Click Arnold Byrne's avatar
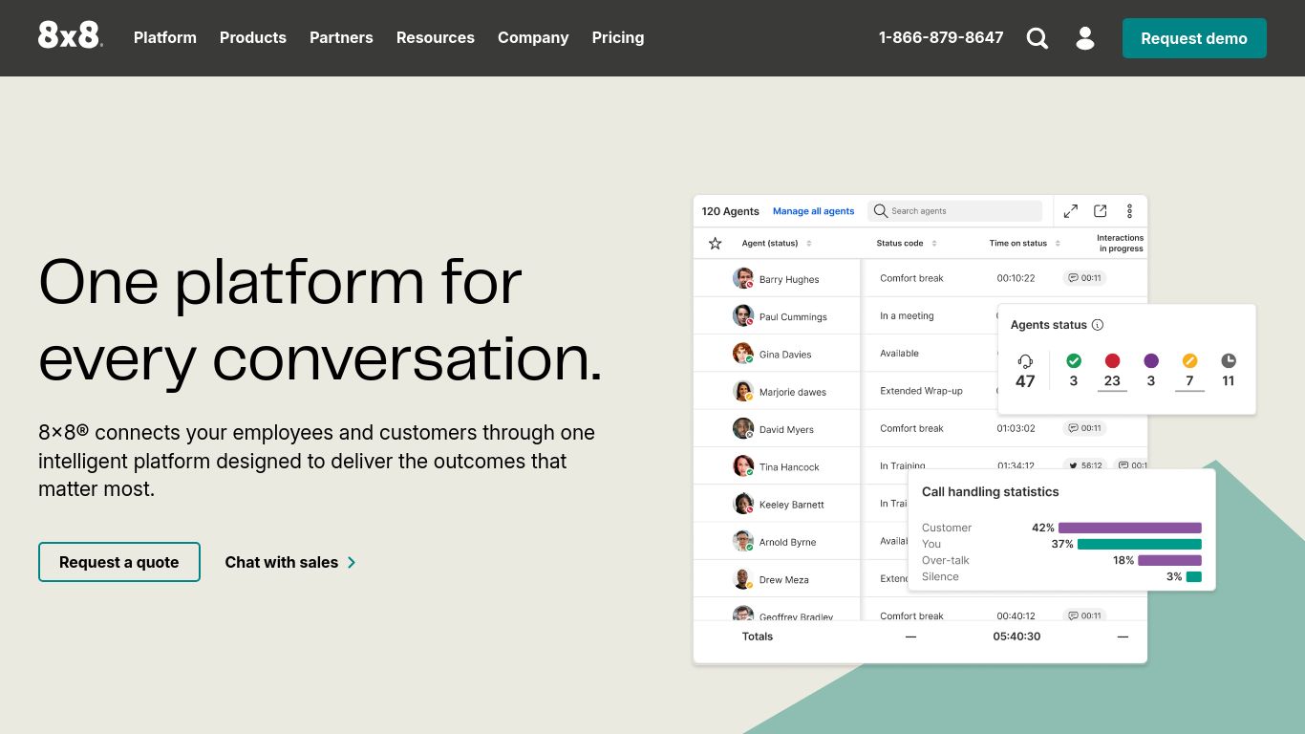The width and height of the screenshot is (1305, 734). coord(743,541)
